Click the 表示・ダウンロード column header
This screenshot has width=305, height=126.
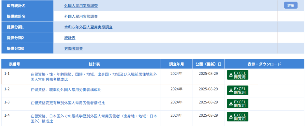click(264, 64)
